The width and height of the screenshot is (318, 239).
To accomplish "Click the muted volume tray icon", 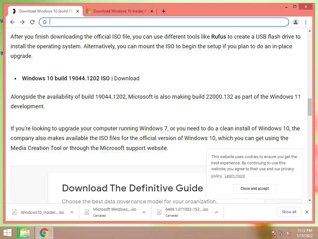I will pyautogui.click(x=289, y=233).
